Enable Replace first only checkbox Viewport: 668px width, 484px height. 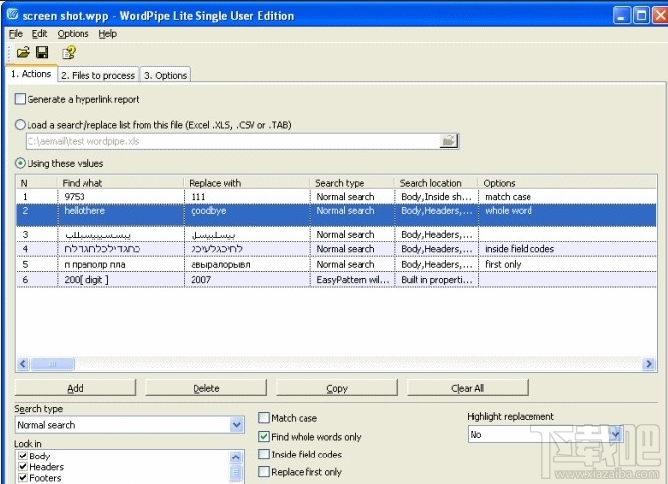point(264,472)
